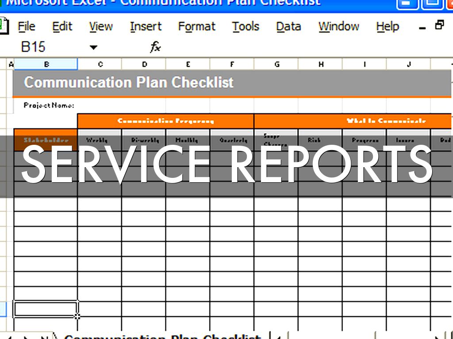This screenshot has width=453, height=339.
Task: Click the Project Name cell
Action: [x=49, y=105]
